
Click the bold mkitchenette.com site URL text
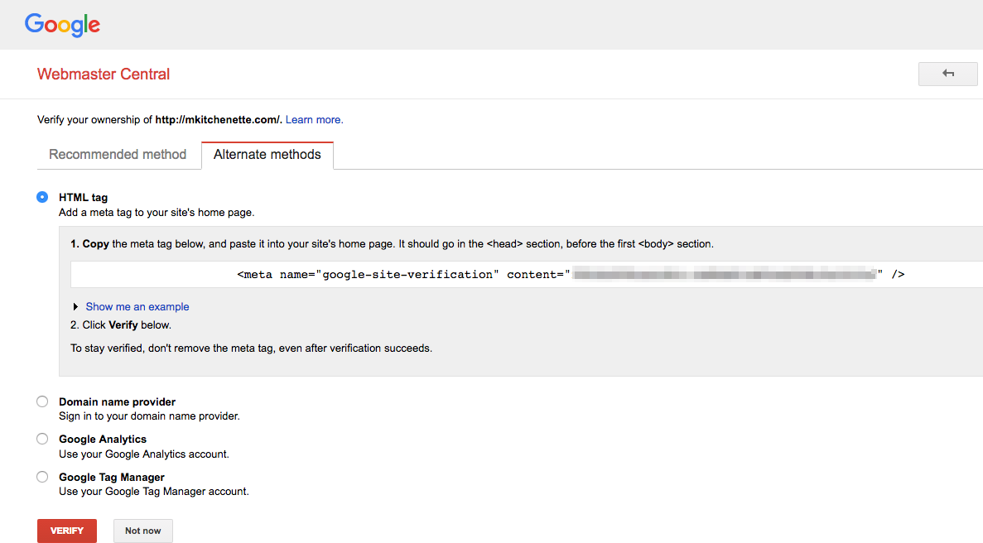(219, 120)
